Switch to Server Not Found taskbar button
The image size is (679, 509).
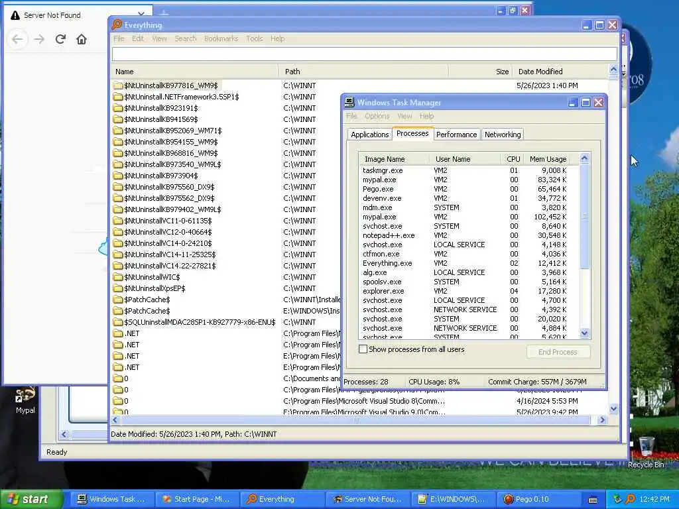[x=367, y=499]
